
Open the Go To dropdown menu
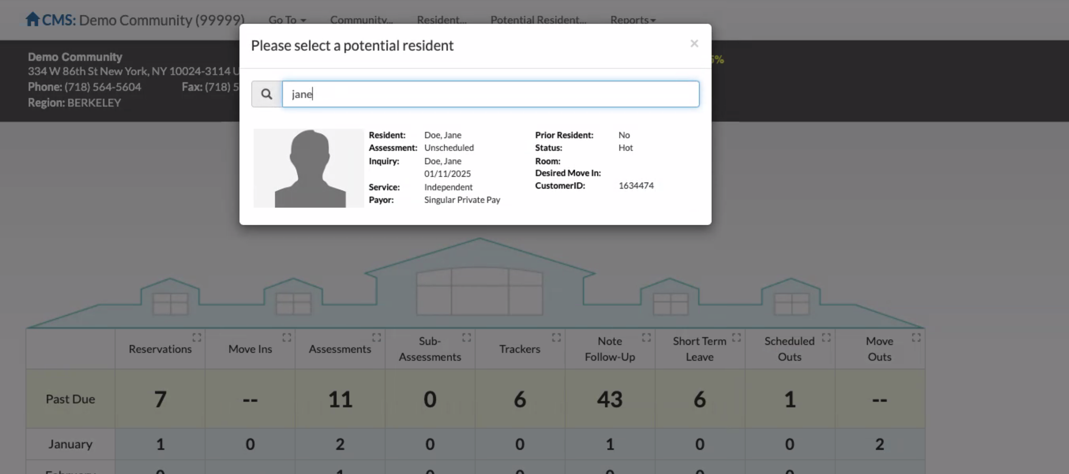point(287,20)
